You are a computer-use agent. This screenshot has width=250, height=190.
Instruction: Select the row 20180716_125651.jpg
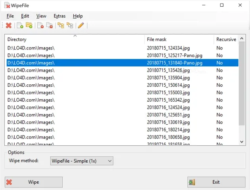coord(123,115)
